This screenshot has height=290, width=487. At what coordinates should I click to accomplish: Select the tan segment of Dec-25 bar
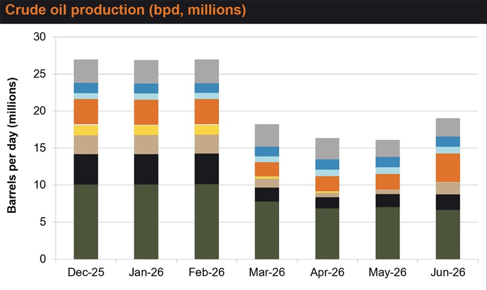(86, 144)
